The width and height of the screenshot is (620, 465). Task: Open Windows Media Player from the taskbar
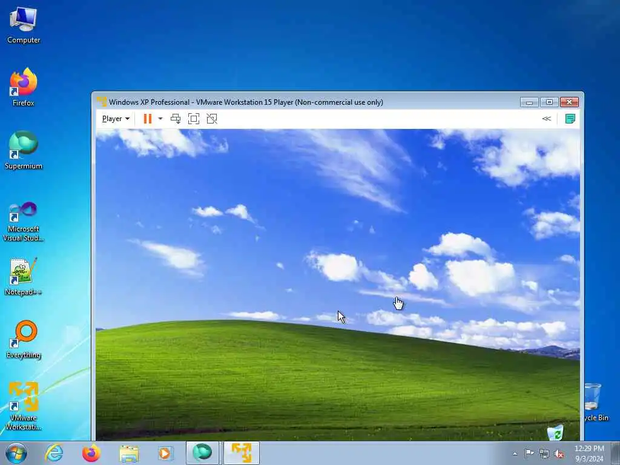point(165,453)
